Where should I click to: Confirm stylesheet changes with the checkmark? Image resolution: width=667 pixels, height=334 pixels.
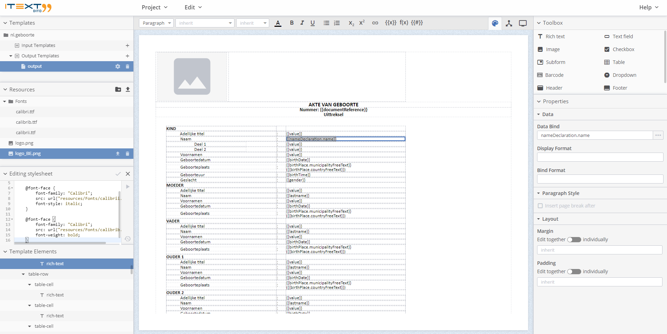coord(118,174)
